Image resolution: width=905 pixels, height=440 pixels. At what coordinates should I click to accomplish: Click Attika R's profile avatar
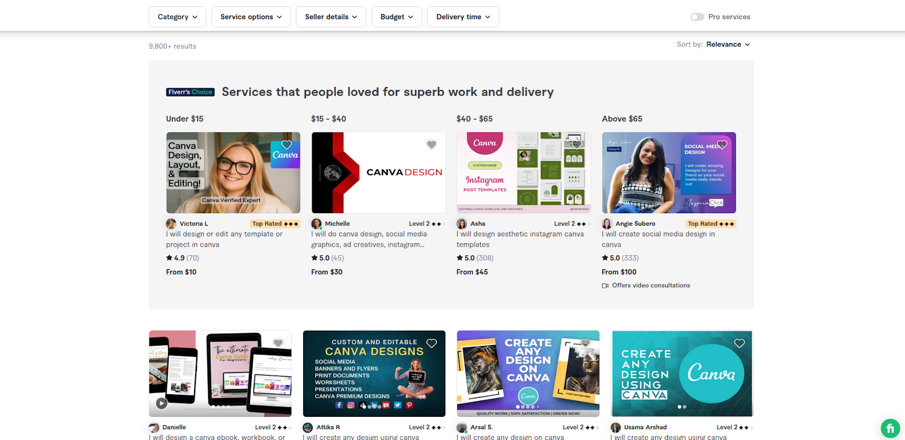coord(308,428)
